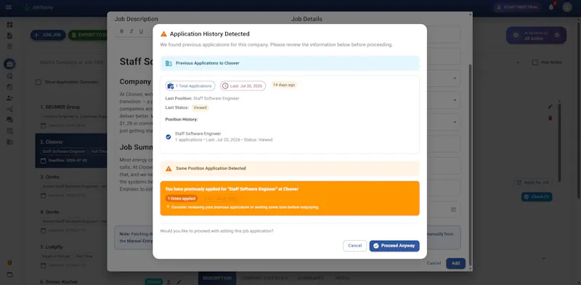Image resolution: width=581 pixels, height=285 pixels.
Task: Open the user avatar in top bar
Action: coord(567,7)
